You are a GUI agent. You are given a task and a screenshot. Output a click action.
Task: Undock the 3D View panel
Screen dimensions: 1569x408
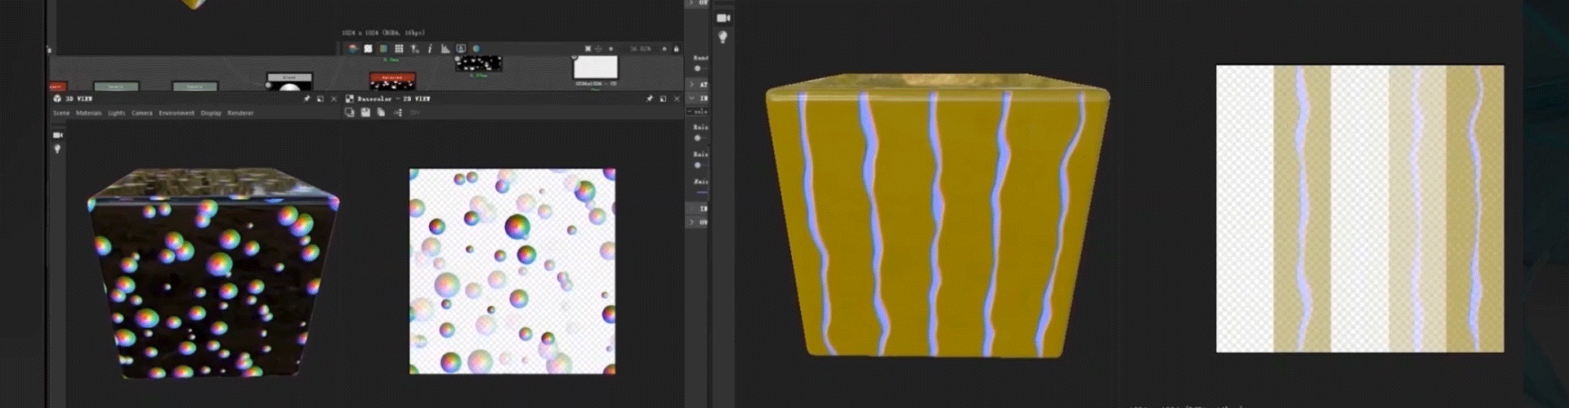320,99
